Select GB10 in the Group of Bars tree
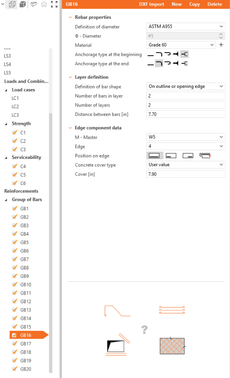 point(26,284)
